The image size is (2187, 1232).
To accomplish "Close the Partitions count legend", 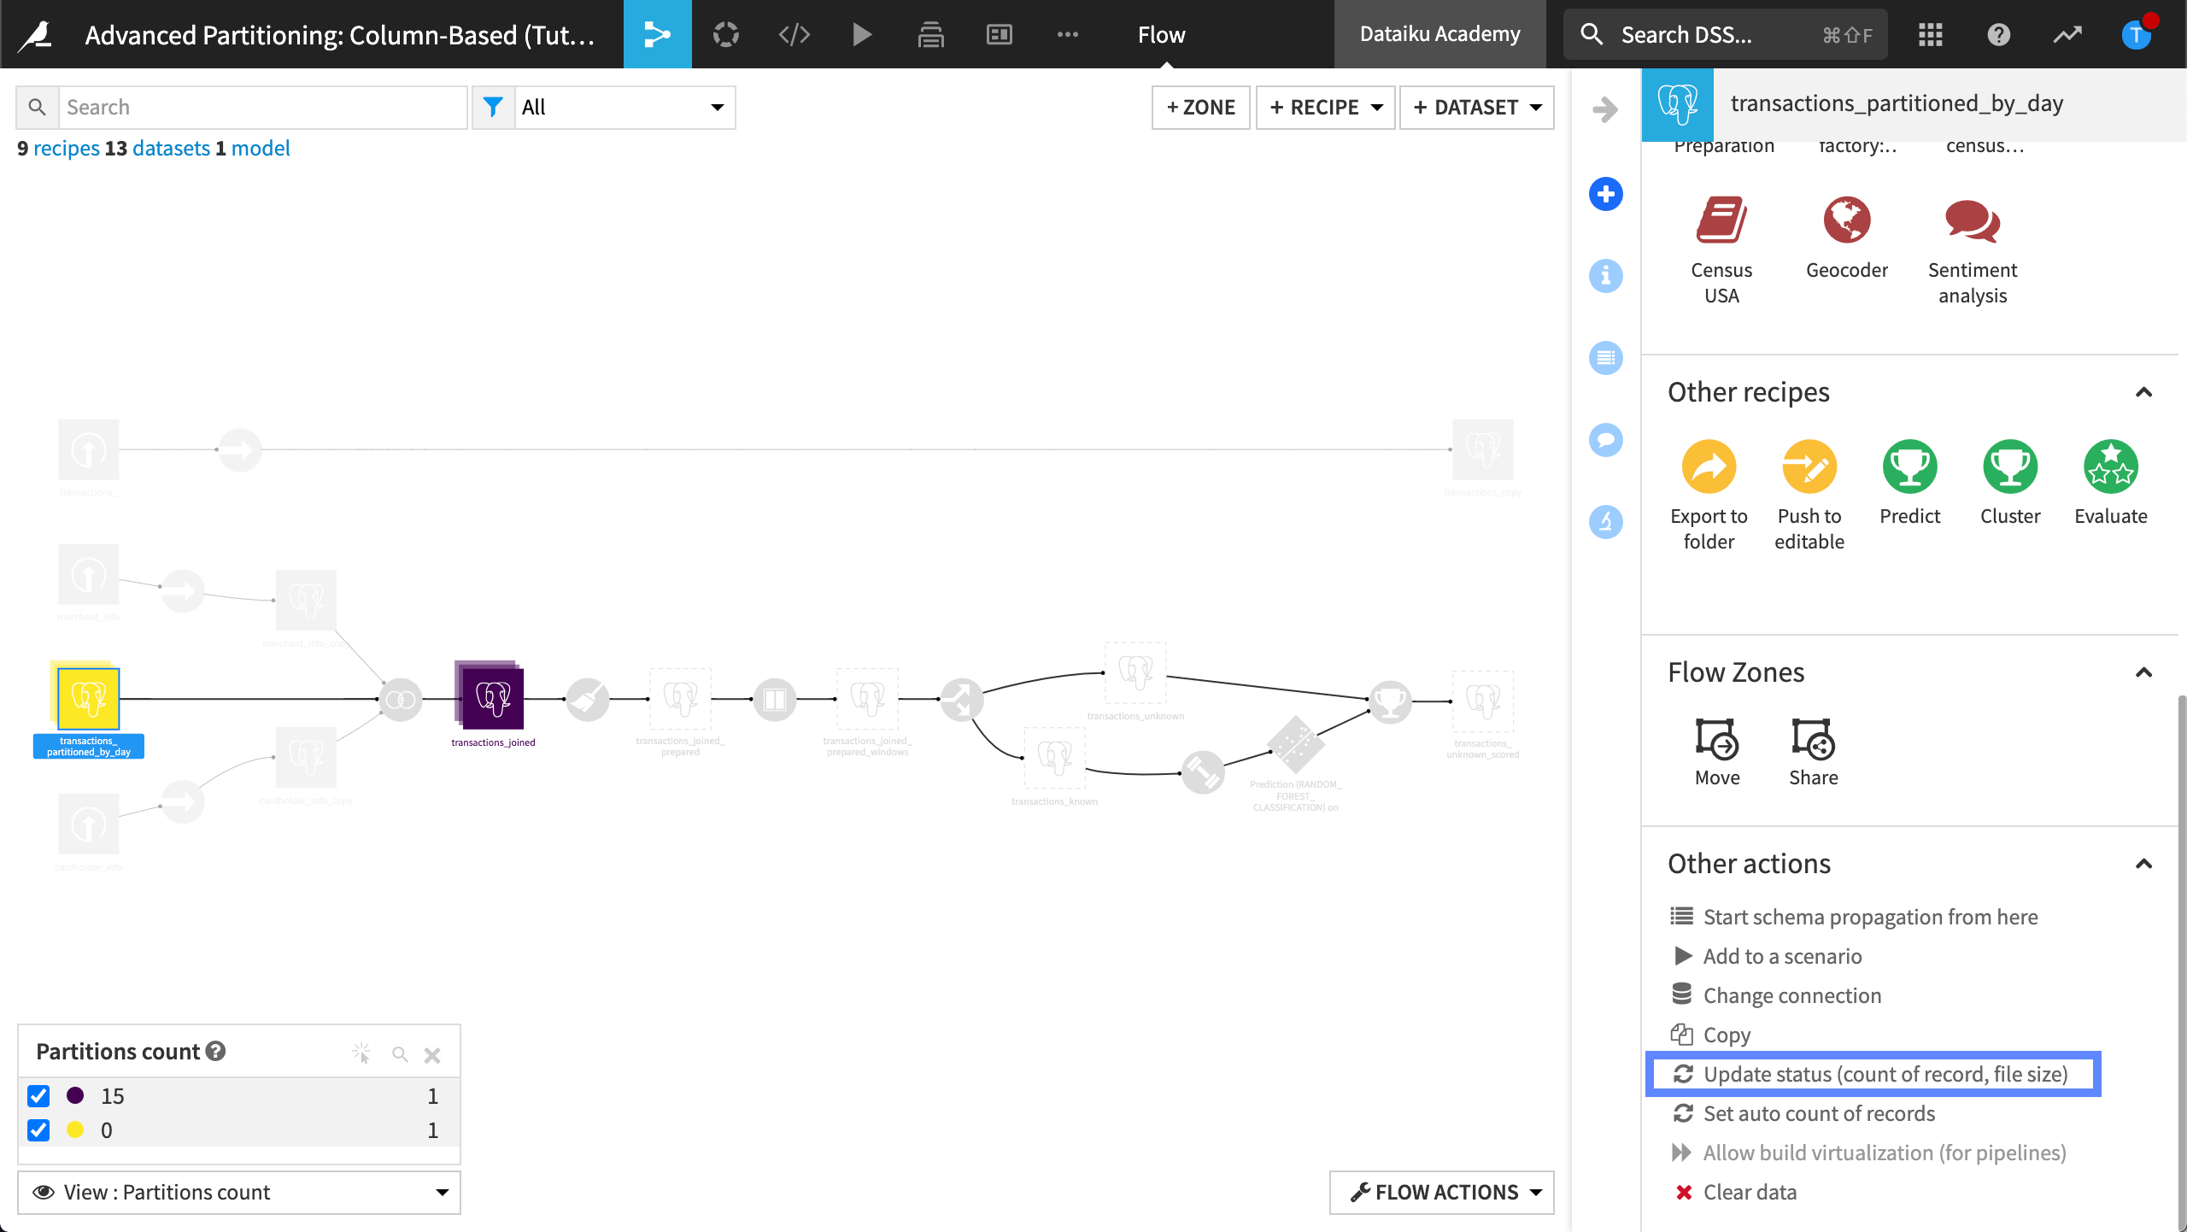I will (432, 1055).
